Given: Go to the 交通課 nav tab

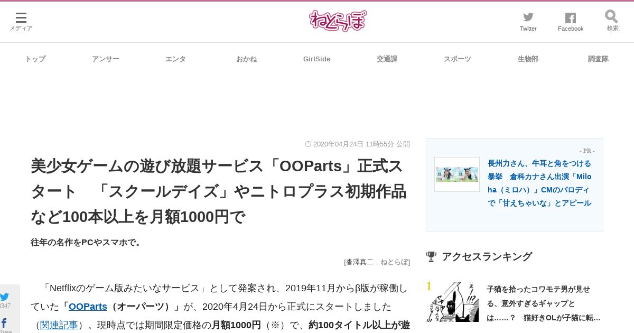Looking at the screenshot, I should [x=387, y=59].
